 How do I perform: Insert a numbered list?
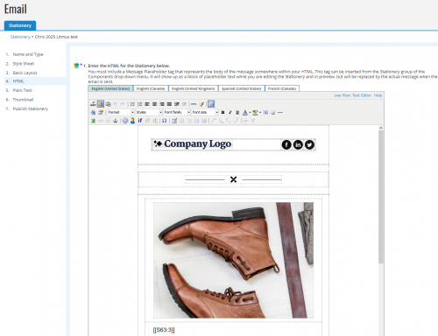point(132,104)
